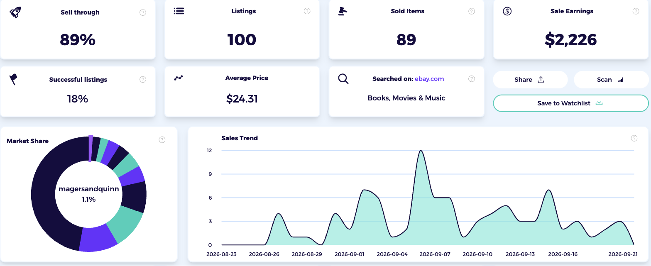Click the download icon in Save to Watchlist
651x266 pixels.
(x=599, y=103)
